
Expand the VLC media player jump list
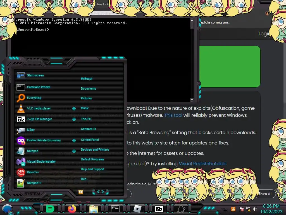click(x=74, y=109)
